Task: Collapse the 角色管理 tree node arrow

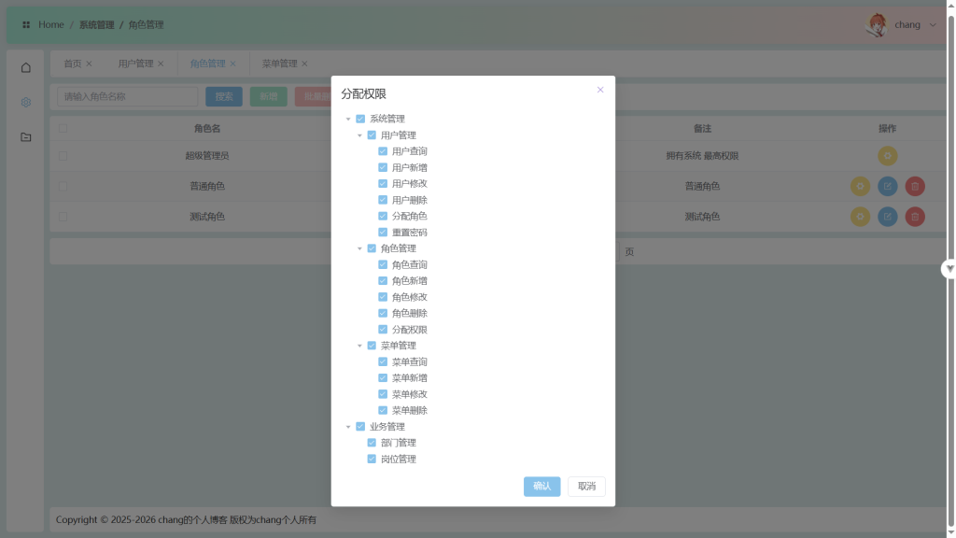Action: (x=359, y=248)
